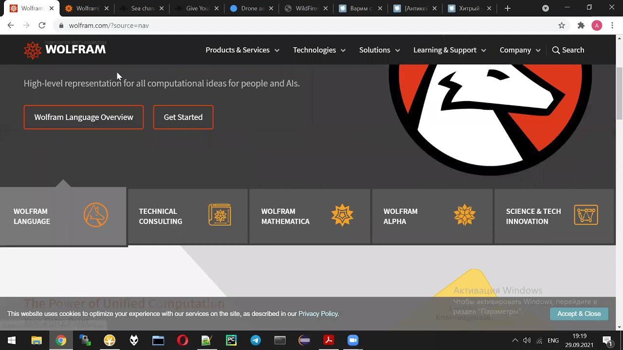
Task: Open the browser Extensions puzzle icon
Action: pos(581,25)
